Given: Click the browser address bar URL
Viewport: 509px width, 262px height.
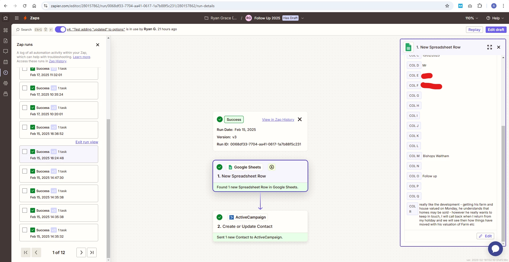Looking at the screenshot, I should 133,6.
